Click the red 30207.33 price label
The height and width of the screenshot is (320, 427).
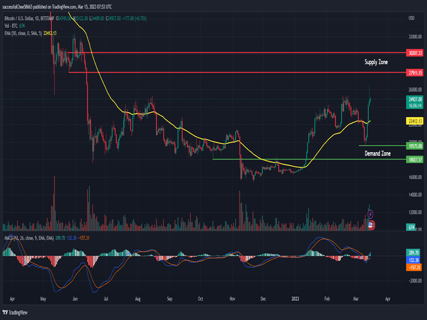pyautogui.click(x=415, y=53)
